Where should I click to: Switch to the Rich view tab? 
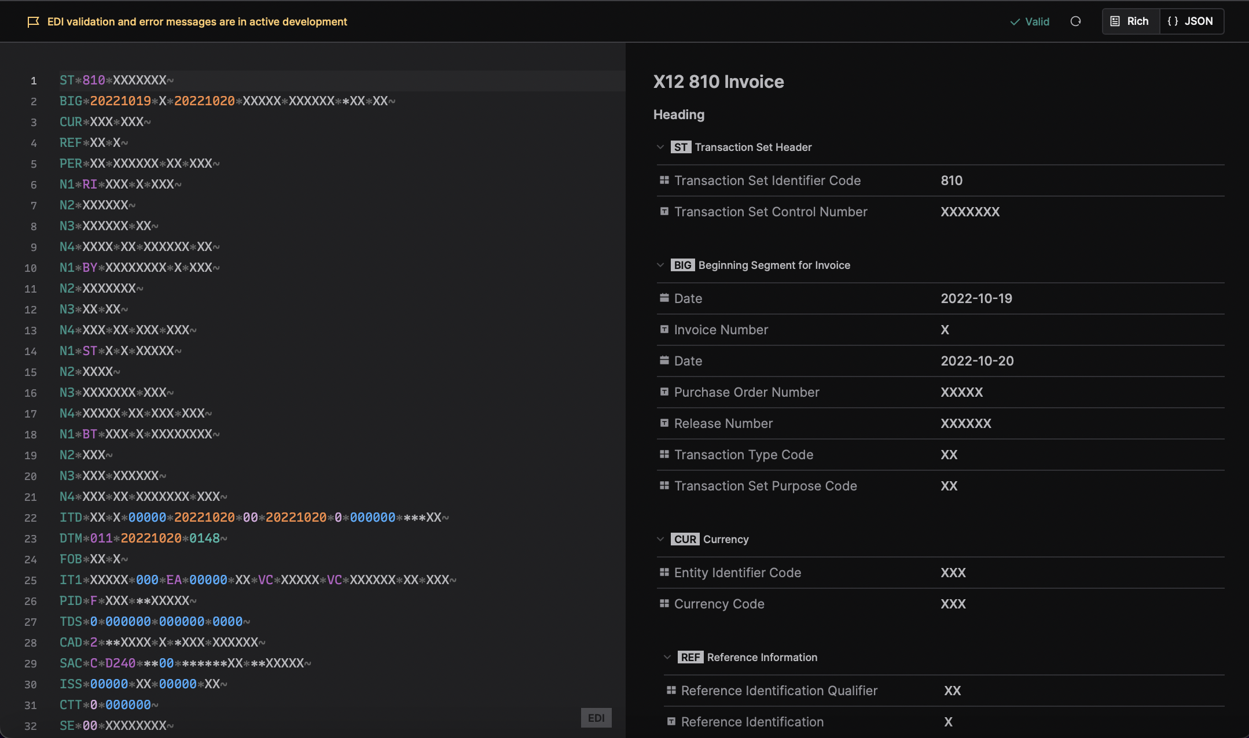(x=1130, y=21)
